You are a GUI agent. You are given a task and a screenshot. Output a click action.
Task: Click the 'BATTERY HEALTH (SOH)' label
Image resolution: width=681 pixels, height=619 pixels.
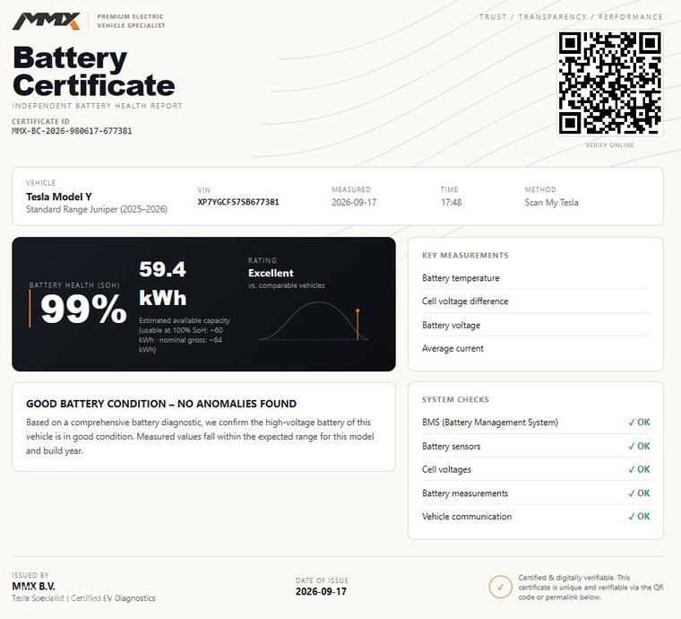click(x=74, y=285)
